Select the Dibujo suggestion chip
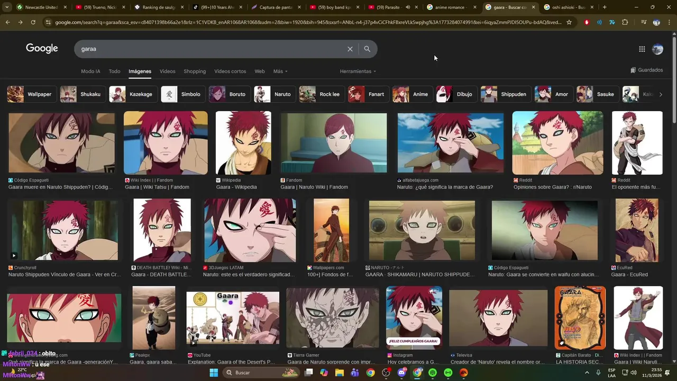Viewport: 677px width, 381px height. (456, 94)
